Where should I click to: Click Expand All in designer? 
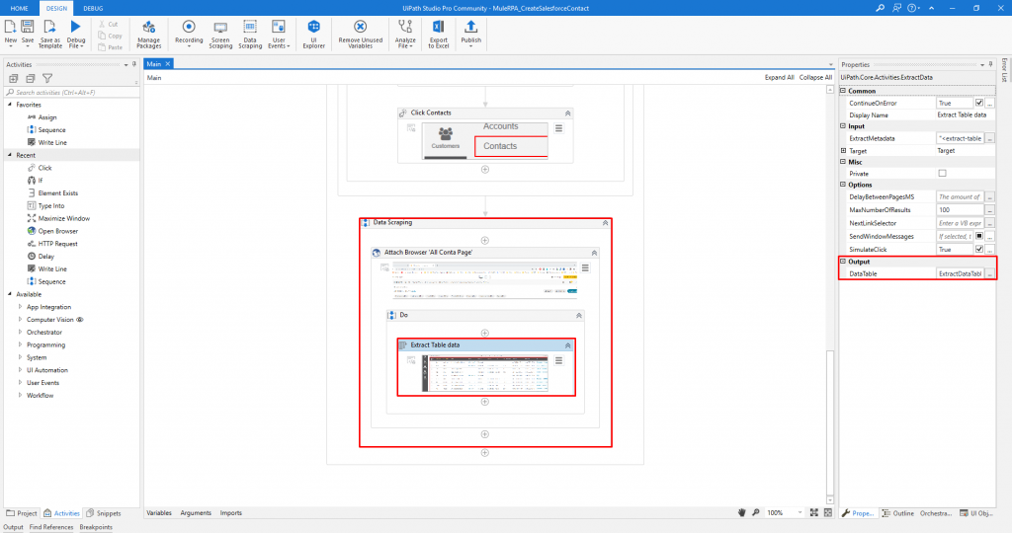(779, 77)
